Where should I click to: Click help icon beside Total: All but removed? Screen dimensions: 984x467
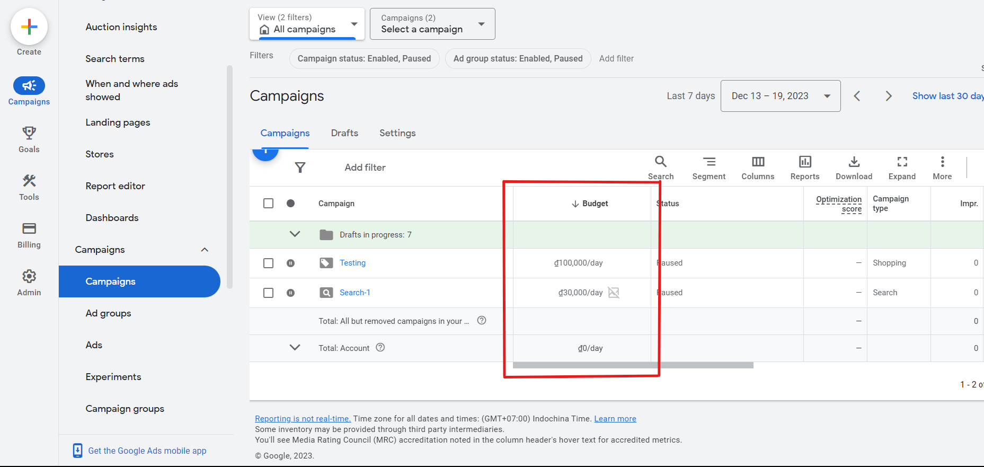[x=482, y=320]
